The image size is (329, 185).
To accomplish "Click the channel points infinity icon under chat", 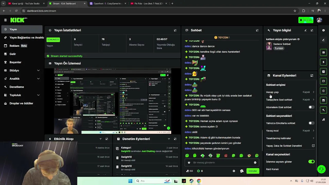I will [189, 171].
